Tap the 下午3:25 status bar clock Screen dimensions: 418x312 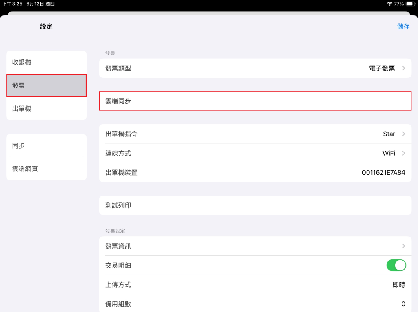coord(12,4)
